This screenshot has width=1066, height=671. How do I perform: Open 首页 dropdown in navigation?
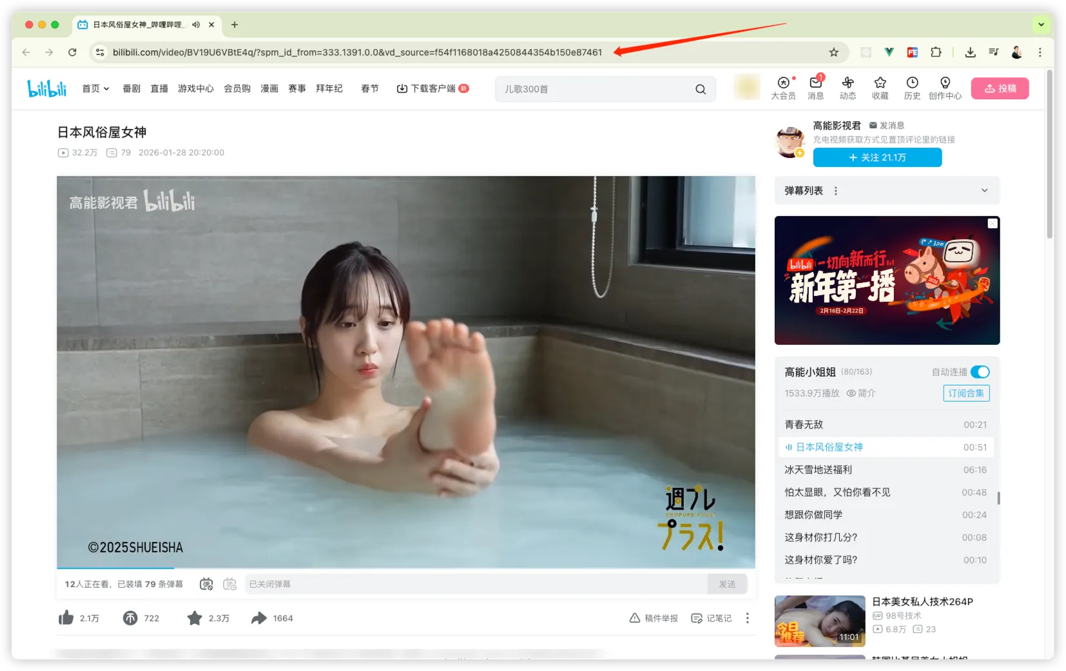click(x=95, y=88)
